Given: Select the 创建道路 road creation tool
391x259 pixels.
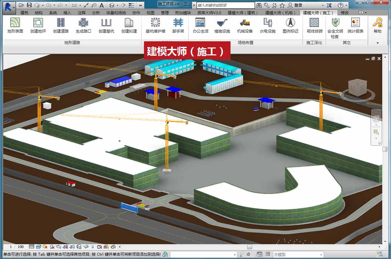Looking at the screenshot, I should [61, 25].
